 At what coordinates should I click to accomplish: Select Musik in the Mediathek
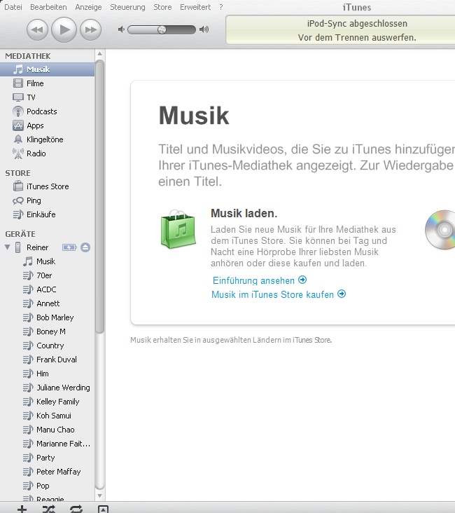[x=48, y=69]
